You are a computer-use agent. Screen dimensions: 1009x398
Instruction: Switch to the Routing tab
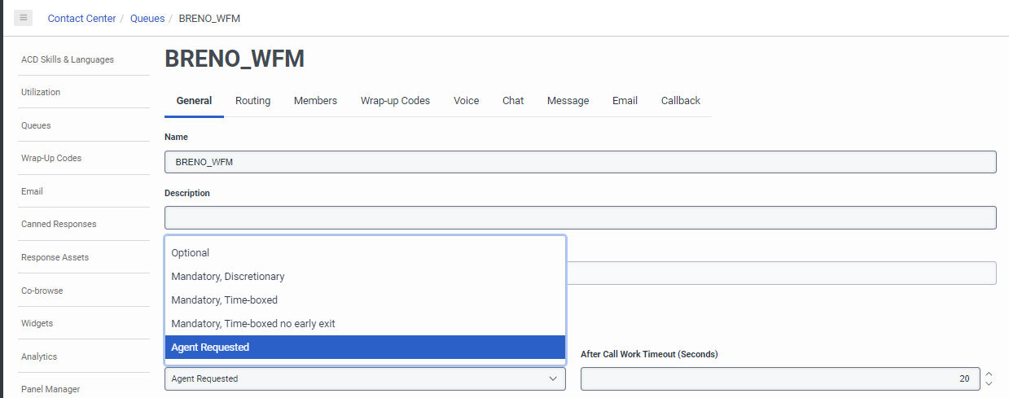tap(252, 101)
